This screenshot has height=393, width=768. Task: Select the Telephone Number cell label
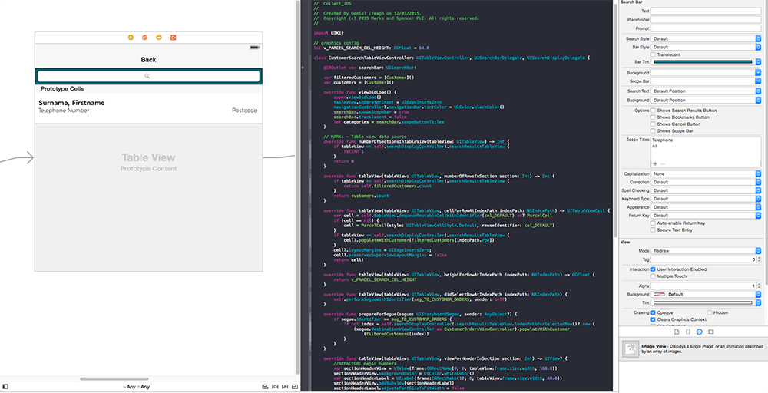(65, 111)
